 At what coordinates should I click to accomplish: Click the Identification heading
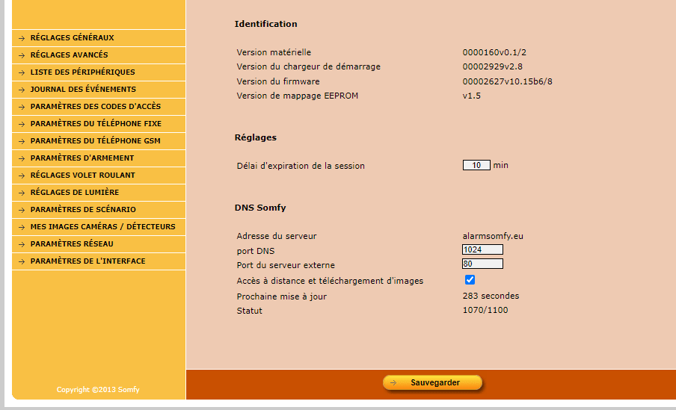click(265, 24)
